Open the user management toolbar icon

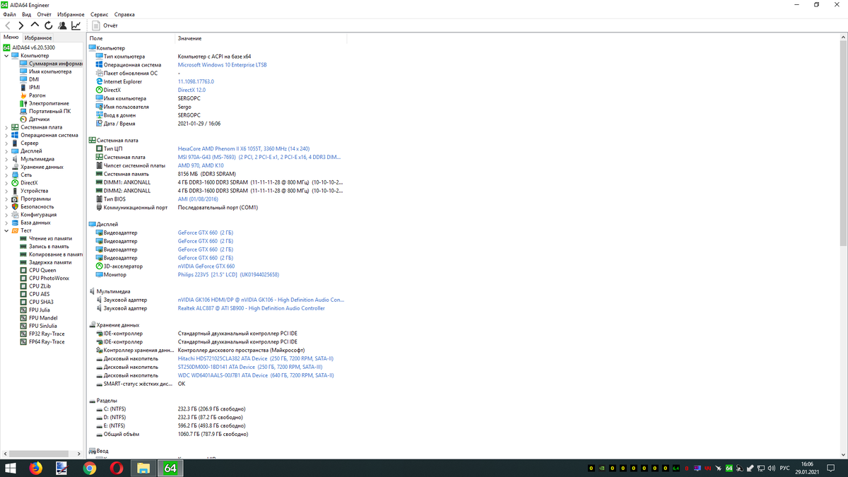62,25
